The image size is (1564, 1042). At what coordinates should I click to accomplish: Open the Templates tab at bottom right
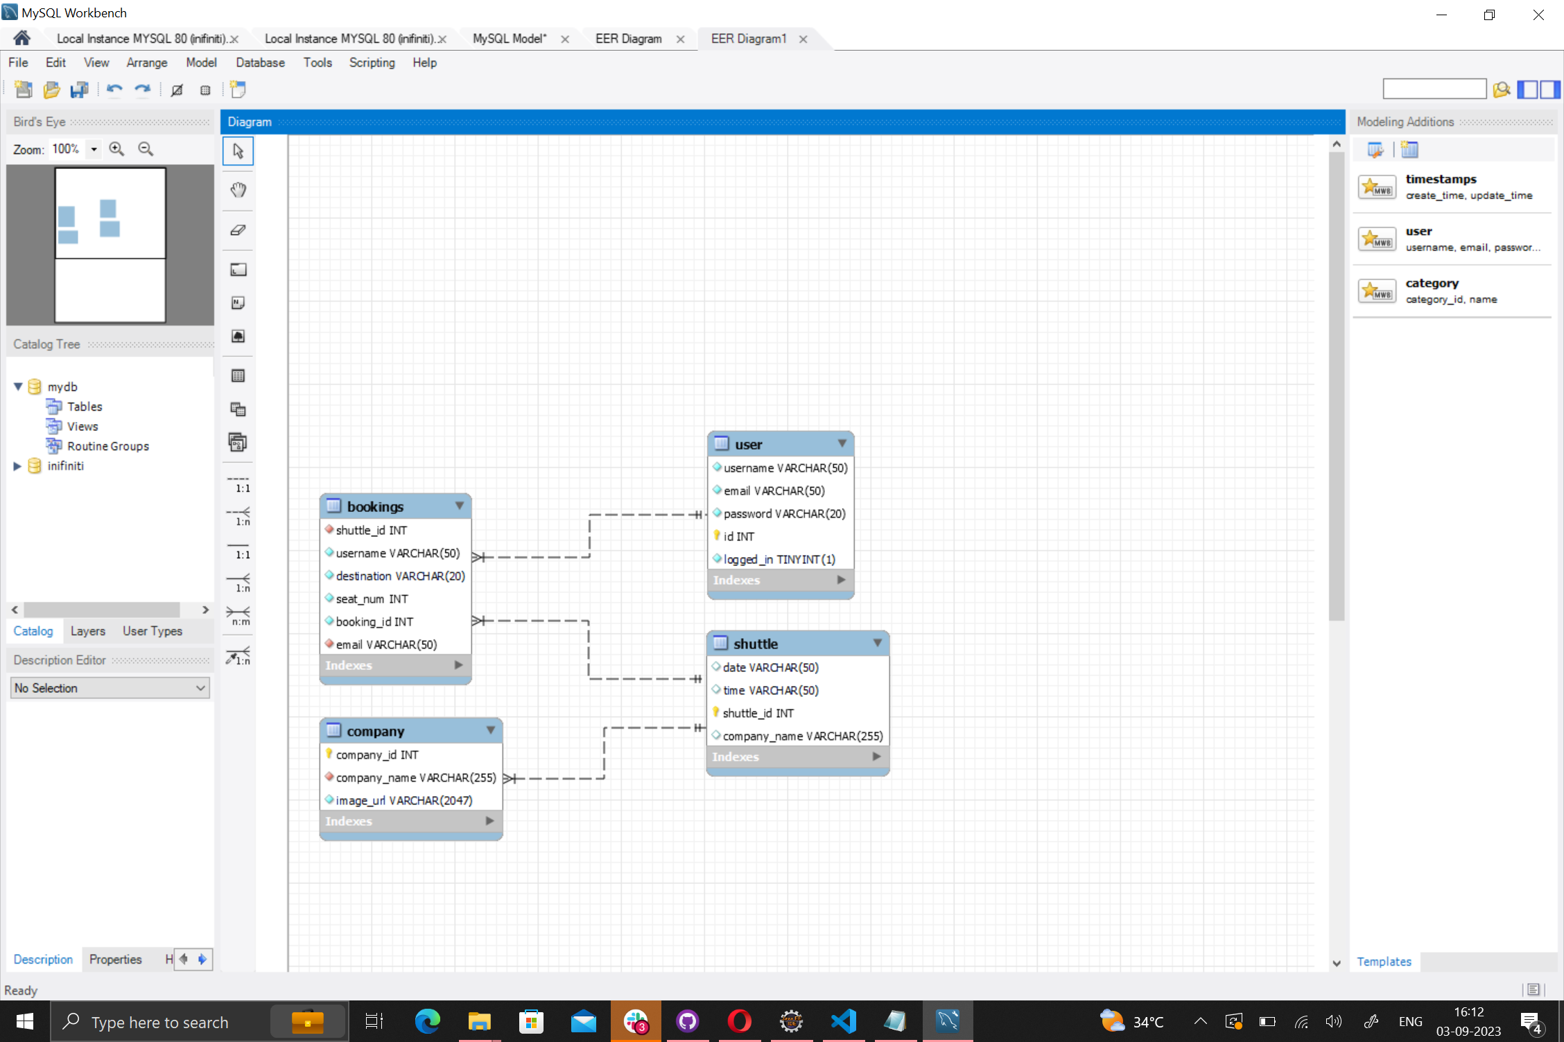[1384, 962]
